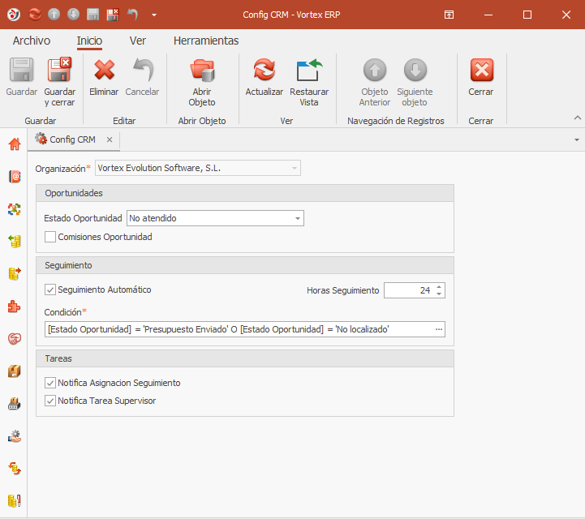Switch to the Herramientas ribbon tab
585x519 pixels.
pos(206,41)
